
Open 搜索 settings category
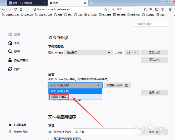coord(14,52)
